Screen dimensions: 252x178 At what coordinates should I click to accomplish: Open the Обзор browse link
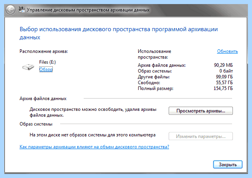click(x=46, y=69)
